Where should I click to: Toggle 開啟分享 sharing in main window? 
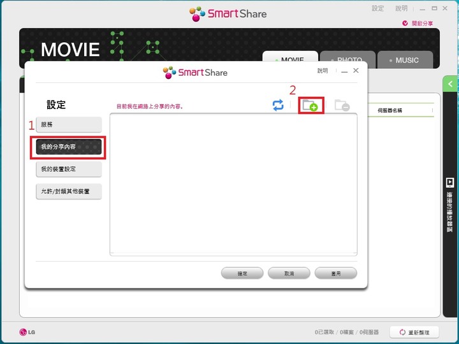click(418, 24)
